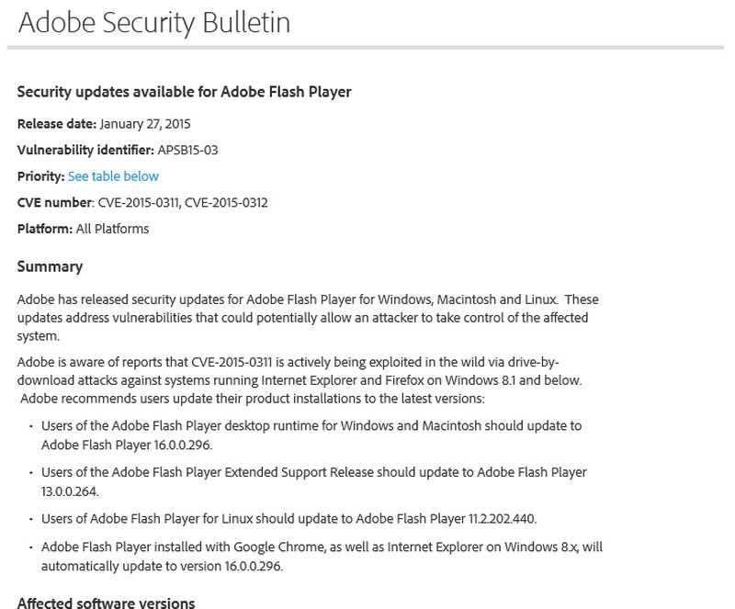Image resolution: width=735 pixels, height=609 pixels.
Task: Click the bullet item about Flash Player for Linux
Action: 288,519
